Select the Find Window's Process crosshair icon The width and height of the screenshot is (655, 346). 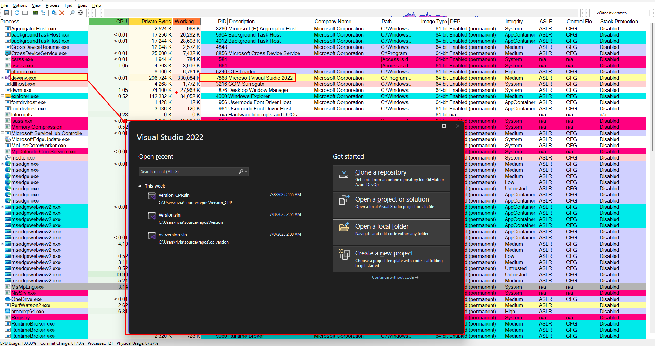click(x=80, y=13)
